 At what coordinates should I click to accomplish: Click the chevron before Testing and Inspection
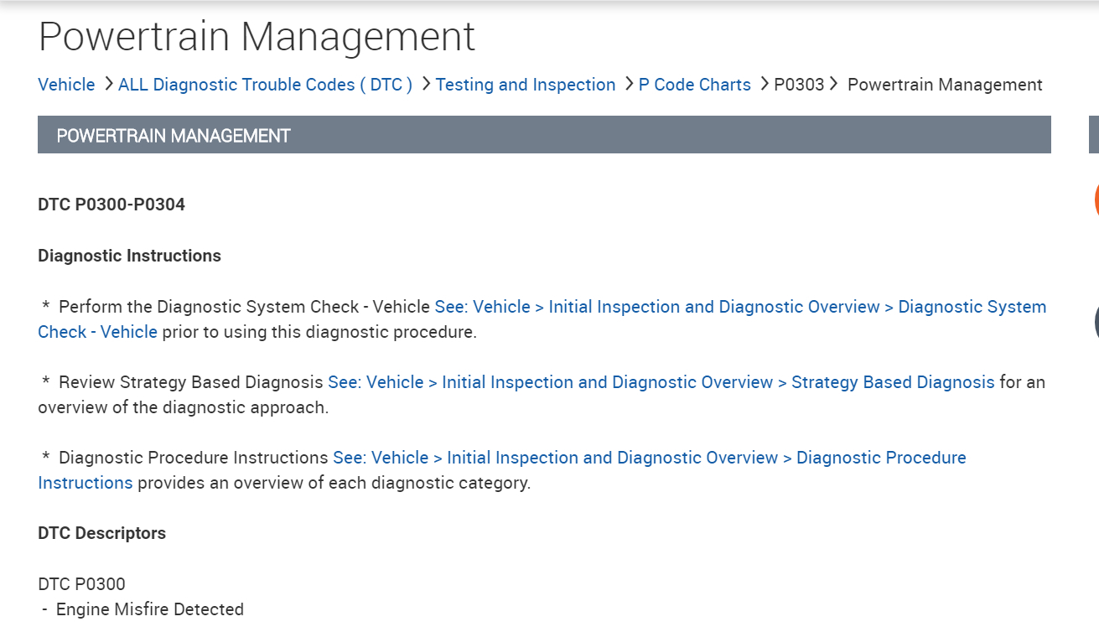tap(427, 84)
